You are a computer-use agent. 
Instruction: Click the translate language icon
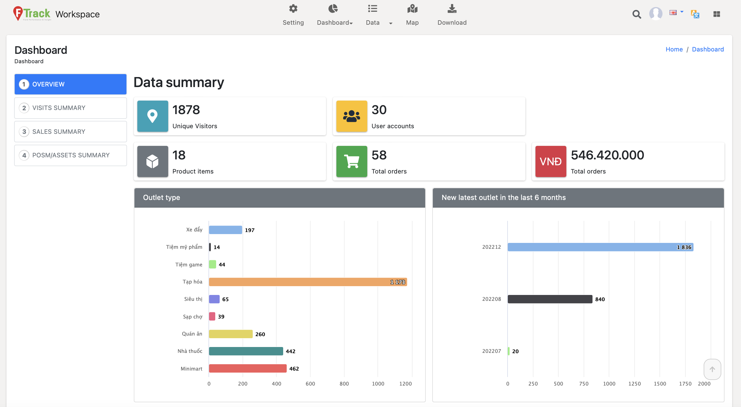point(695,14)
